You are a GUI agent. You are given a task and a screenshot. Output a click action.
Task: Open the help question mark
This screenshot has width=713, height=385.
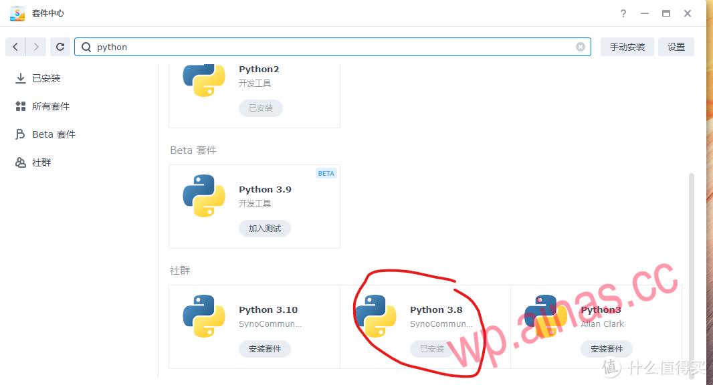click(x=623, y=13)
